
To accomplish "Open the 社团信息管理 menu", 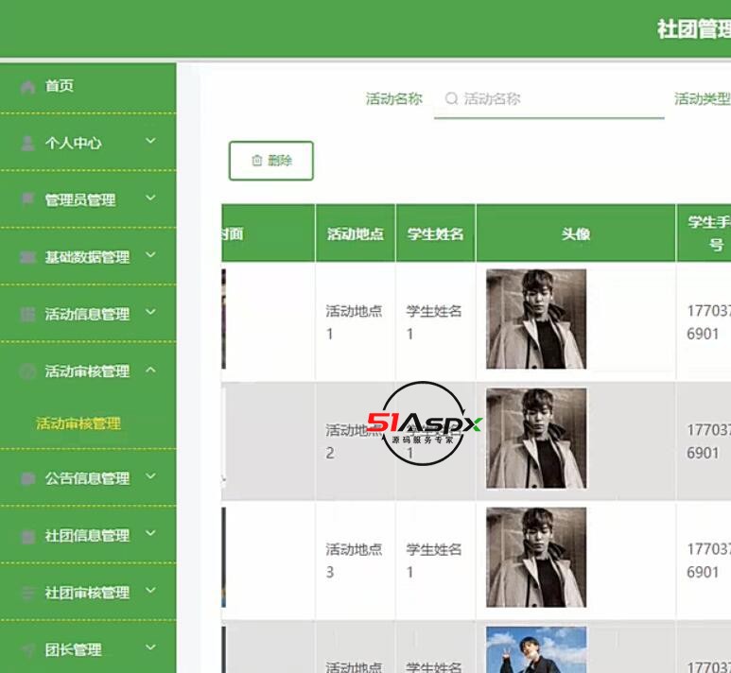I will tap(88, 536).
